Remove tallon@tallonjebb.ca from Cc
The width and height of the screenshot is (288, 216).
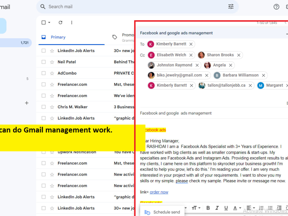[250, 86]
